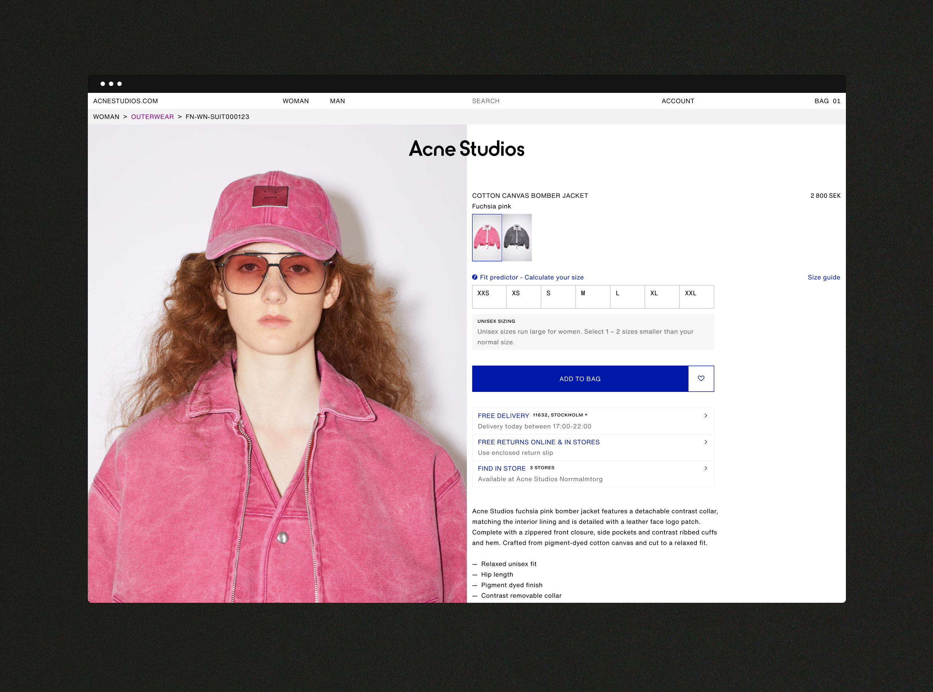933x692 pixels.
Task: Click the SEARCH field
Action: (x=486, y=101)
